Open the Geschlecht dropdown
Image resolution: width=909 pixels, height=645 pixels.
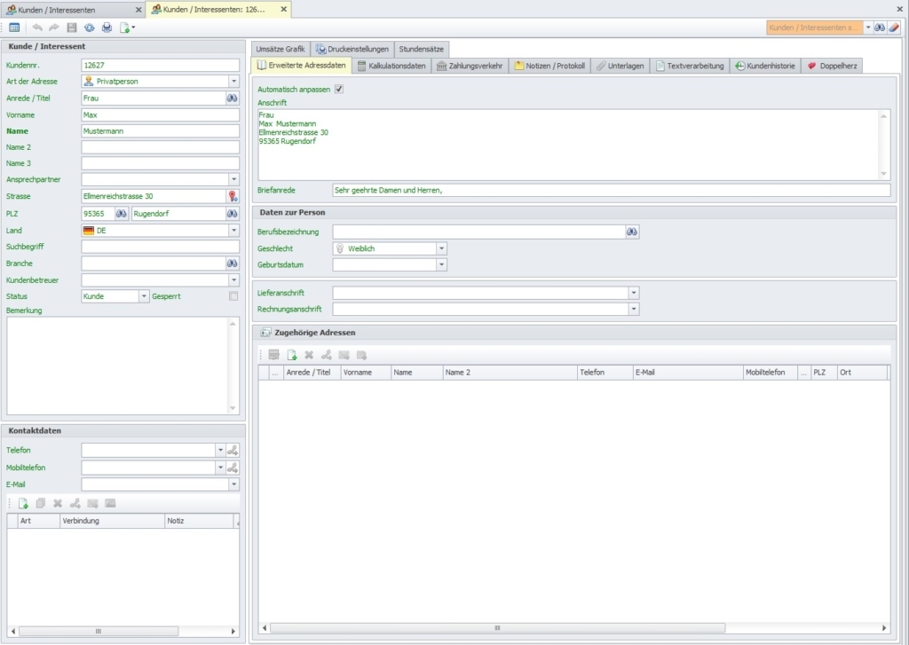tap(441, 248)
